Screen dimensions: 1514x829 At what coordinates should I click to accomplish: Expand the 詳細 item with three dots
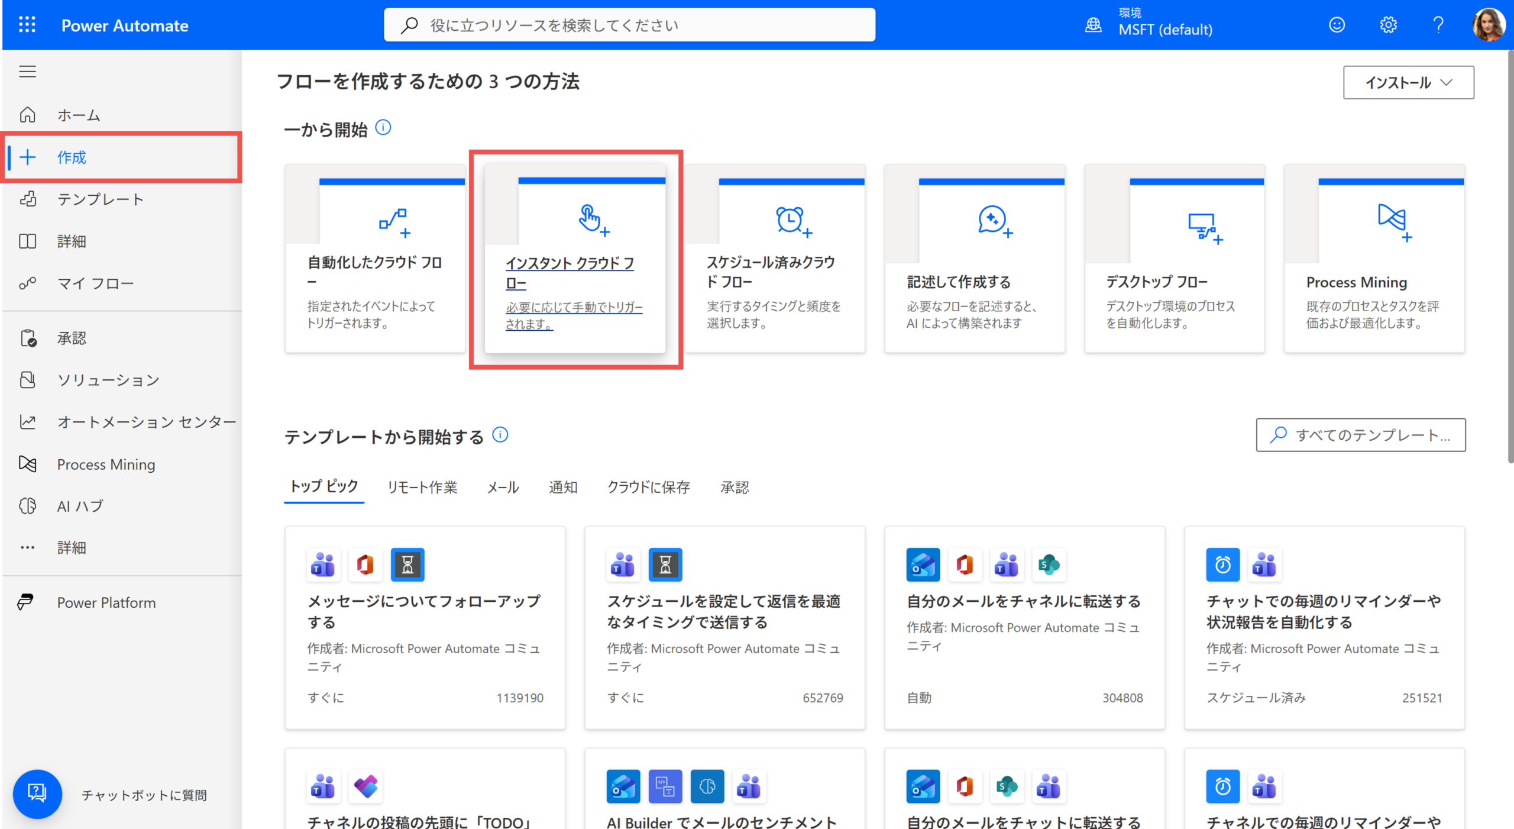(x=71, y=548)
